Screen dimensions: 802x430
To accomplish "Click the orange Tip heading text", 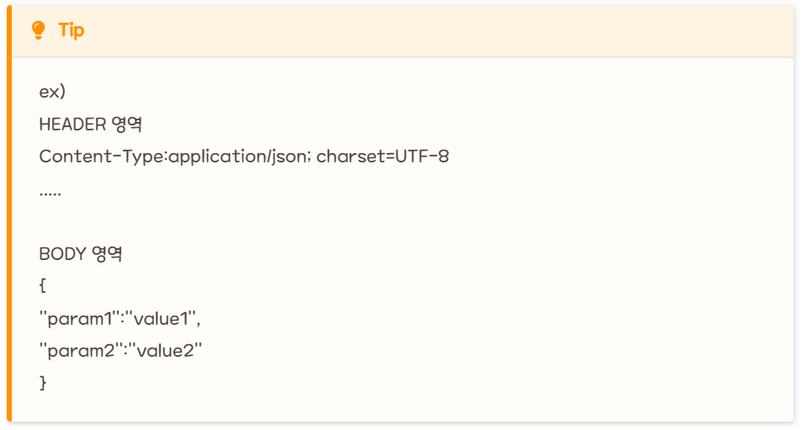I will 71,30.
